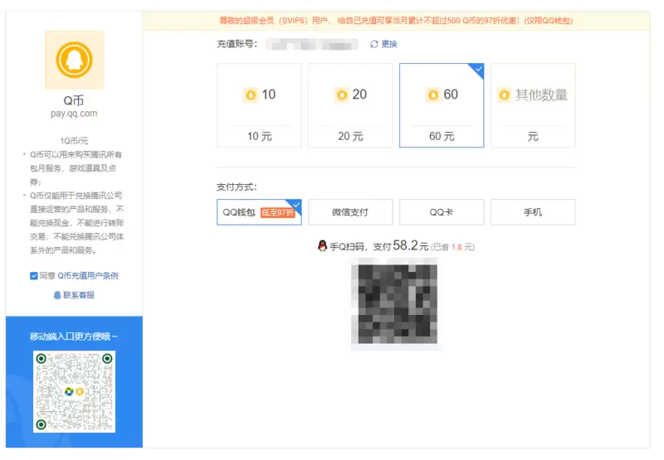Click the 低至97折 discount badge
The height and width of the screenshot is (460, 664).
click(x=277, y=213)
